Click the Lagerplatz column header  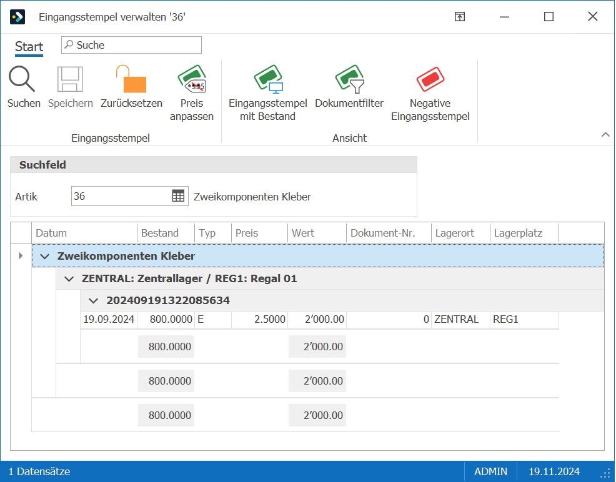[x=524, y=233]
